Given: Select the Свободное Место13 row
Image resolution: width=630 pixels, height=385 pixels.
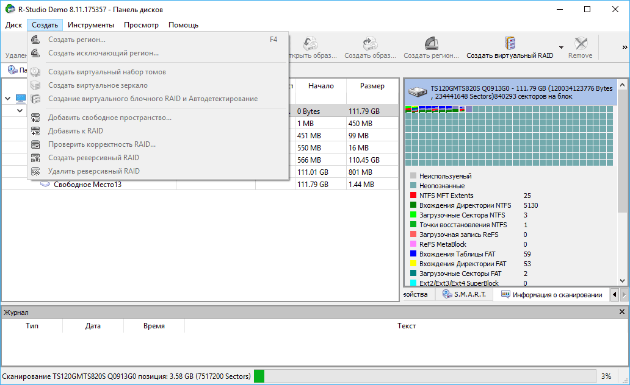Looking at the screenshot, I should [x=200, y=185].
